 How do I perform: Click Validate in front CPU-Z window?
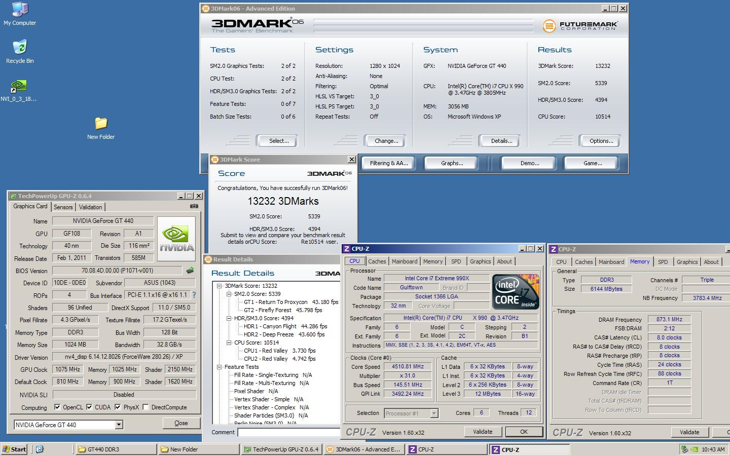483,432
